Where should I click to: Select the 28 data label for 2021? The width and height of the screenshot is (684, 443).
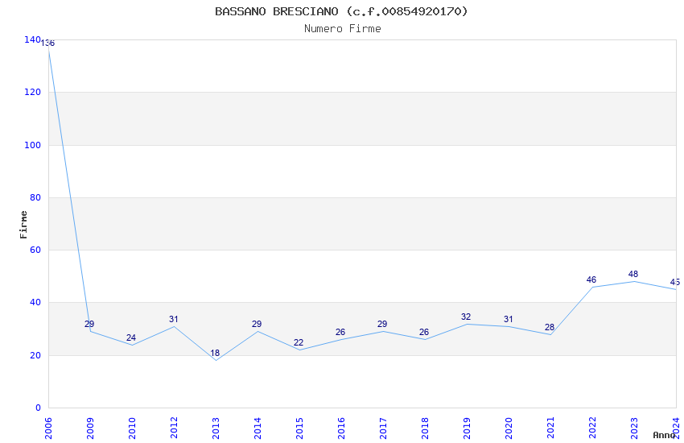[x=550, y=327]
